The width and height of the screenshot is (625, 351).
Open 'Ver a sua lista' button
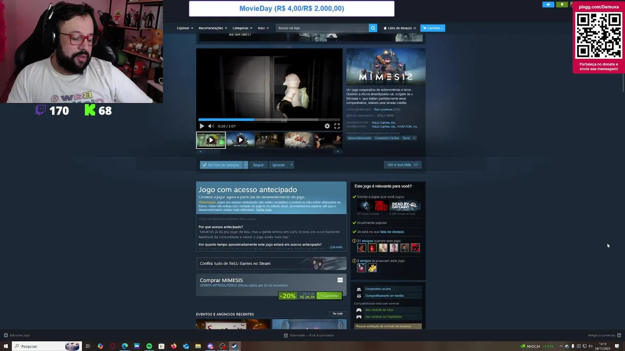pos(402,165)
